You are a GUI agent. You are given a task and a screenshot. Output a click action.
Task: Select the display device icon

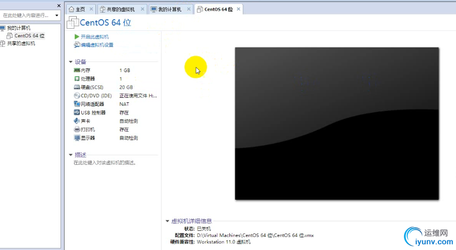77,138
